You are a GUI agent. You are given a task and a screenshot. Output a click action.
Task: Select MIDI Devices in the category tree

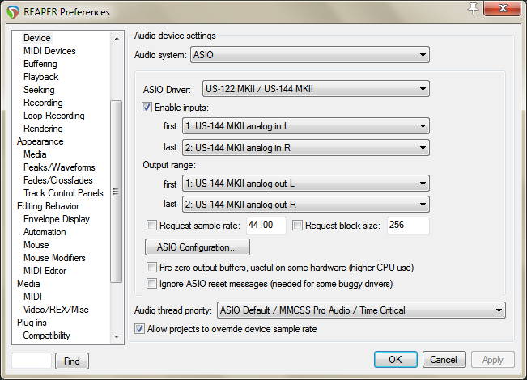(49, 51)
